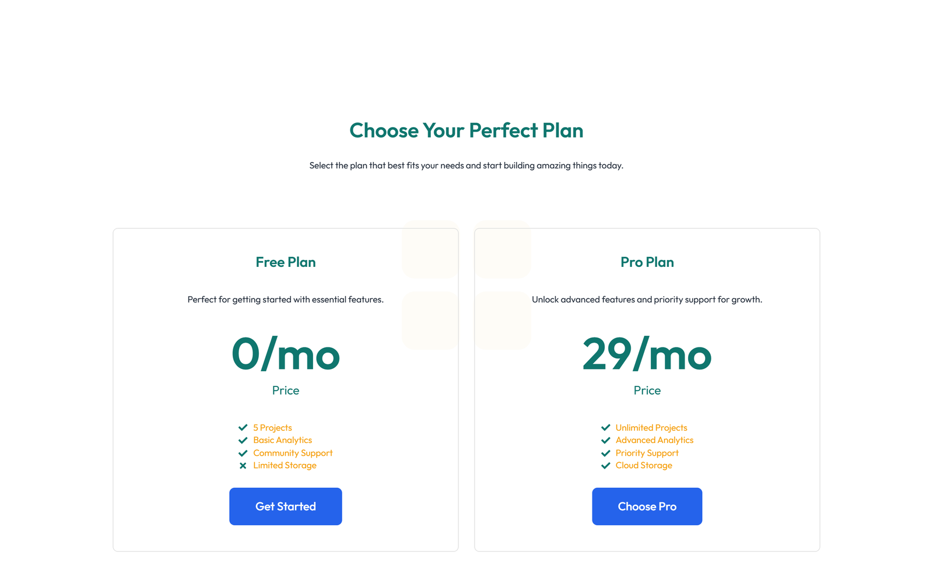
Task: Click the Choose Pro button
Action: tap(647, 506)
